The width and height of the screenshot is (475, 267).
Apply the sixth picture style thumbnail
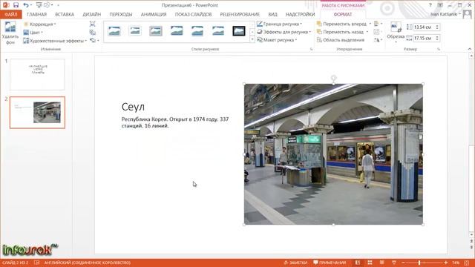[x=218, y=31]
